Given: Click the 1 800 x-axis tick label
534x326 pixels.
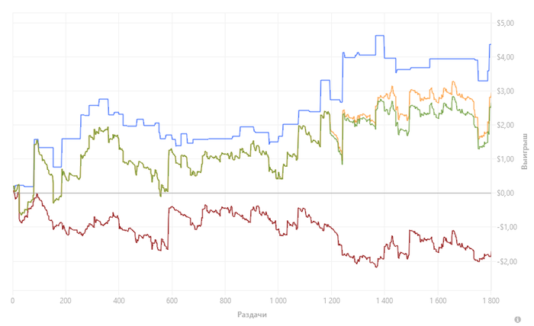Looking at the screenshot, I should pos(489,300).
